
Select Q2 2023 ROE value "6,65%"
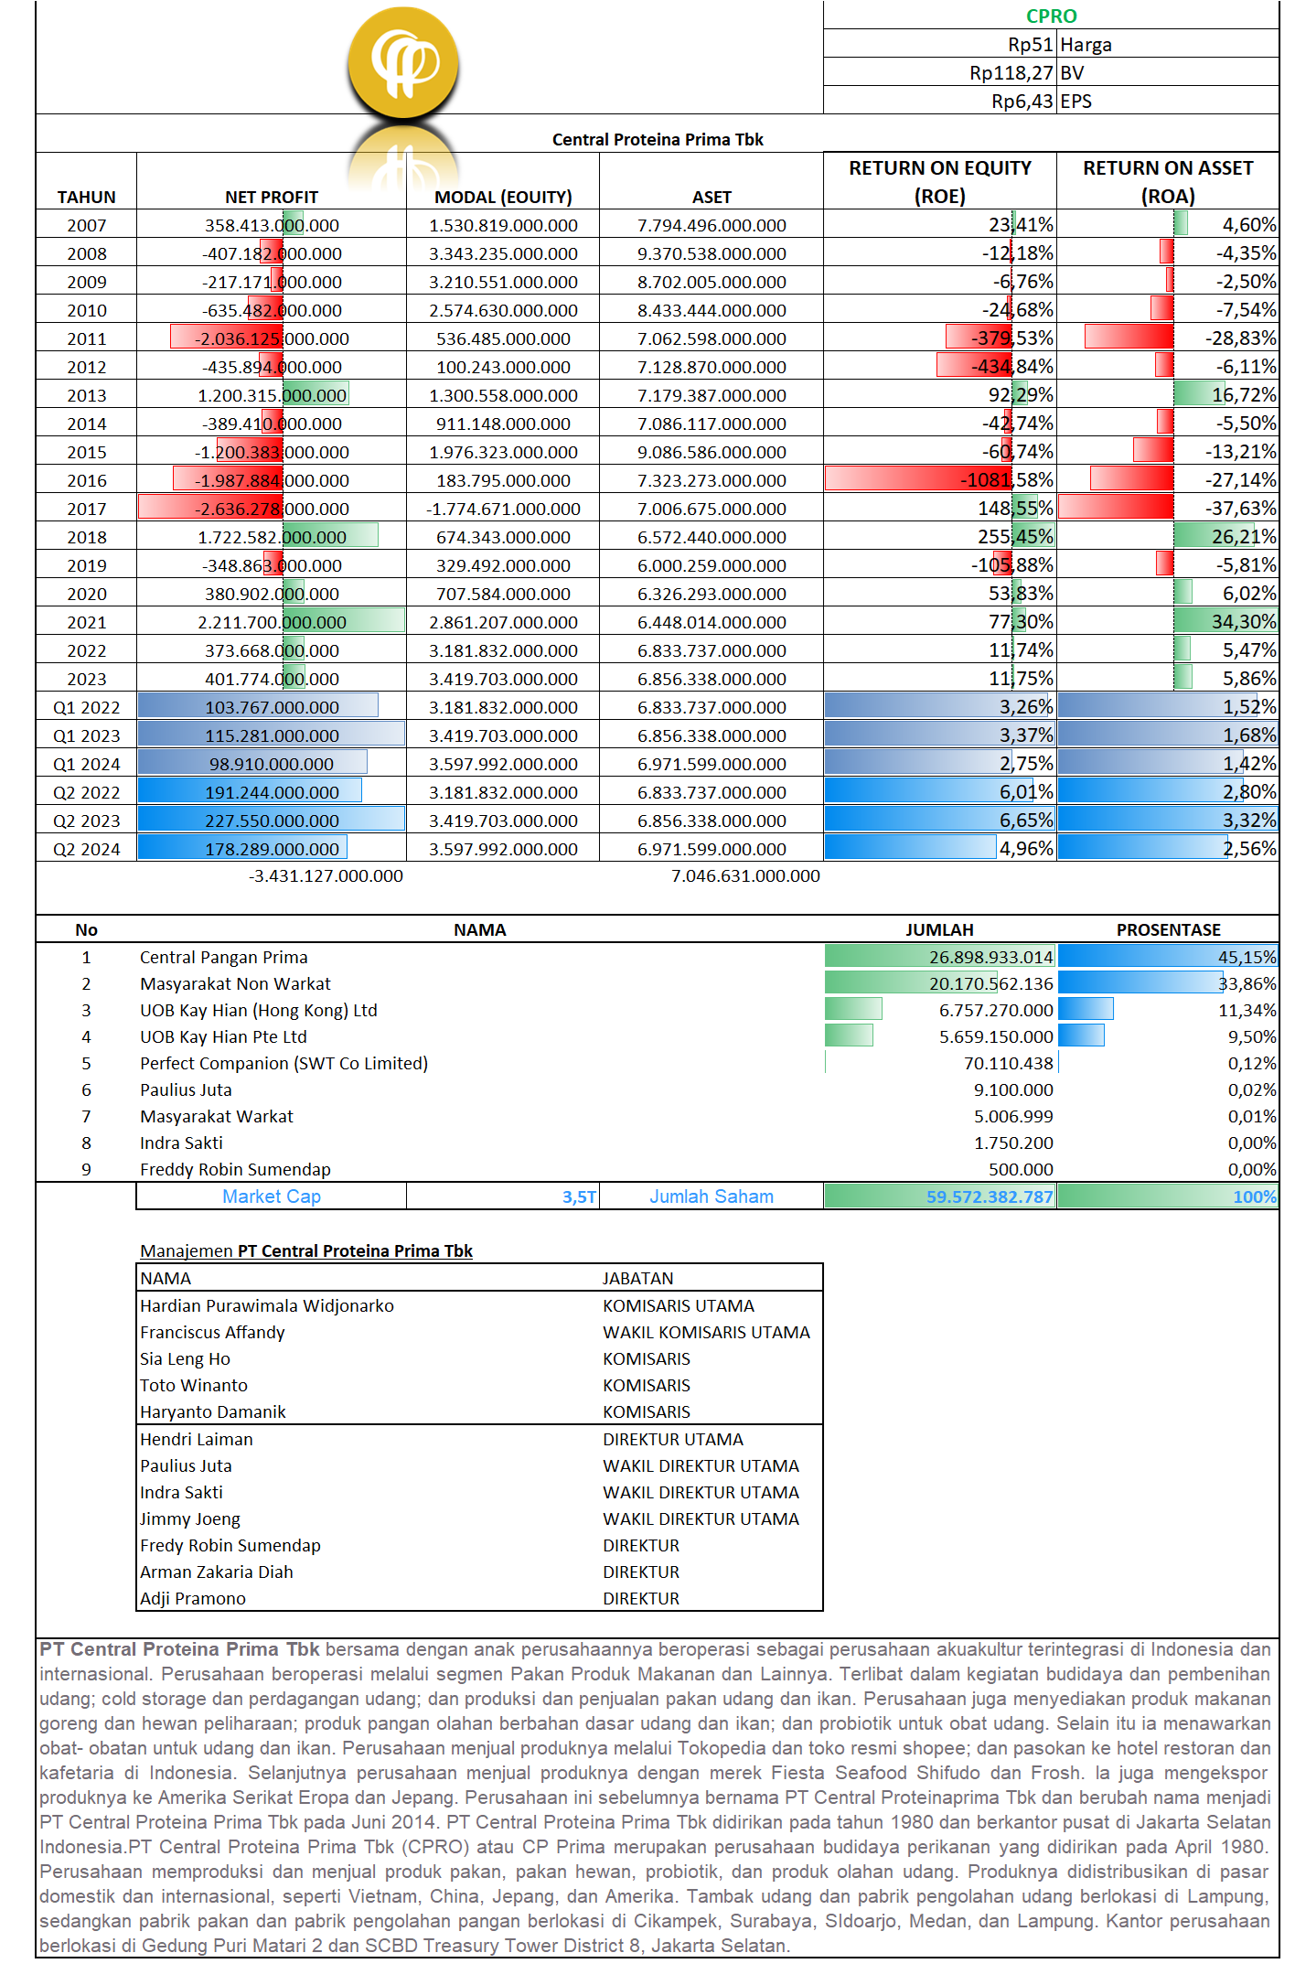pos(1026,820)
